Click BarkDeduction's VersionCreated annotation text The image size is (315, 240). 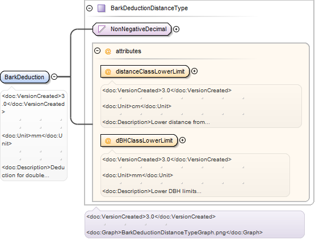(x=33, y=104)
